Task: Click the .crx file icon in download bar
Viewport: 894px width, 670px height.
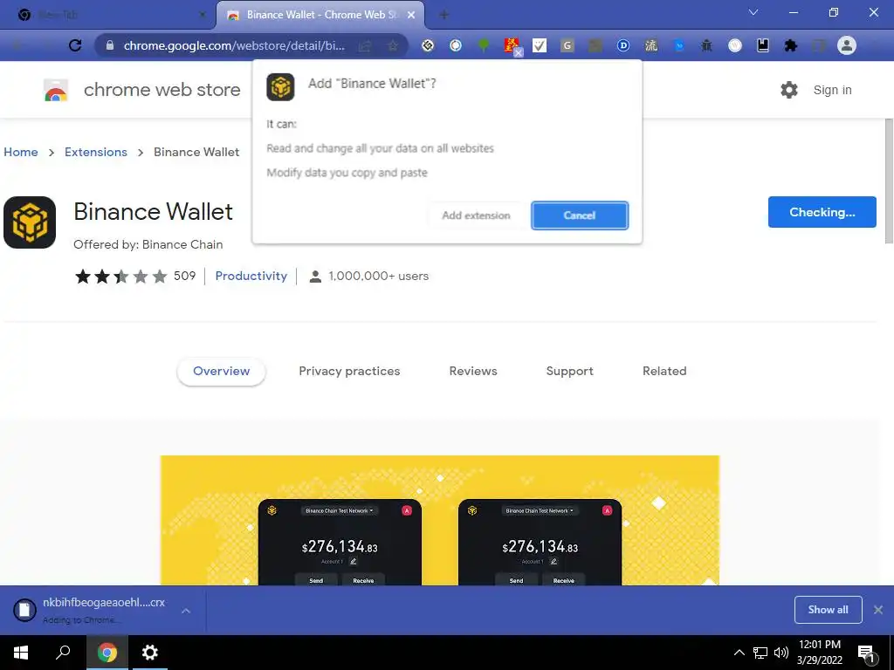Action: click(24, 610)
